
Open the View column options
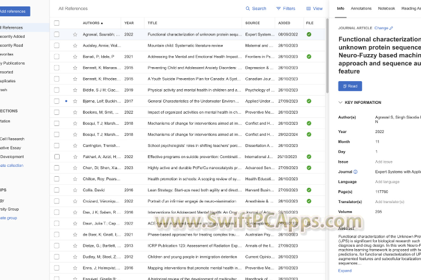[x=315, y=9]
